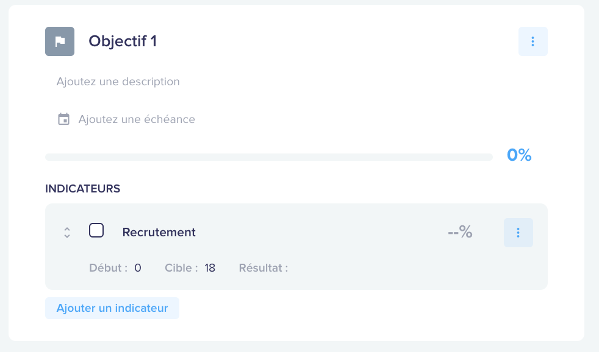599x352 pixels.
Task: Click the "Ajouter un indicateur" button
Action: [x=112, y=308]
